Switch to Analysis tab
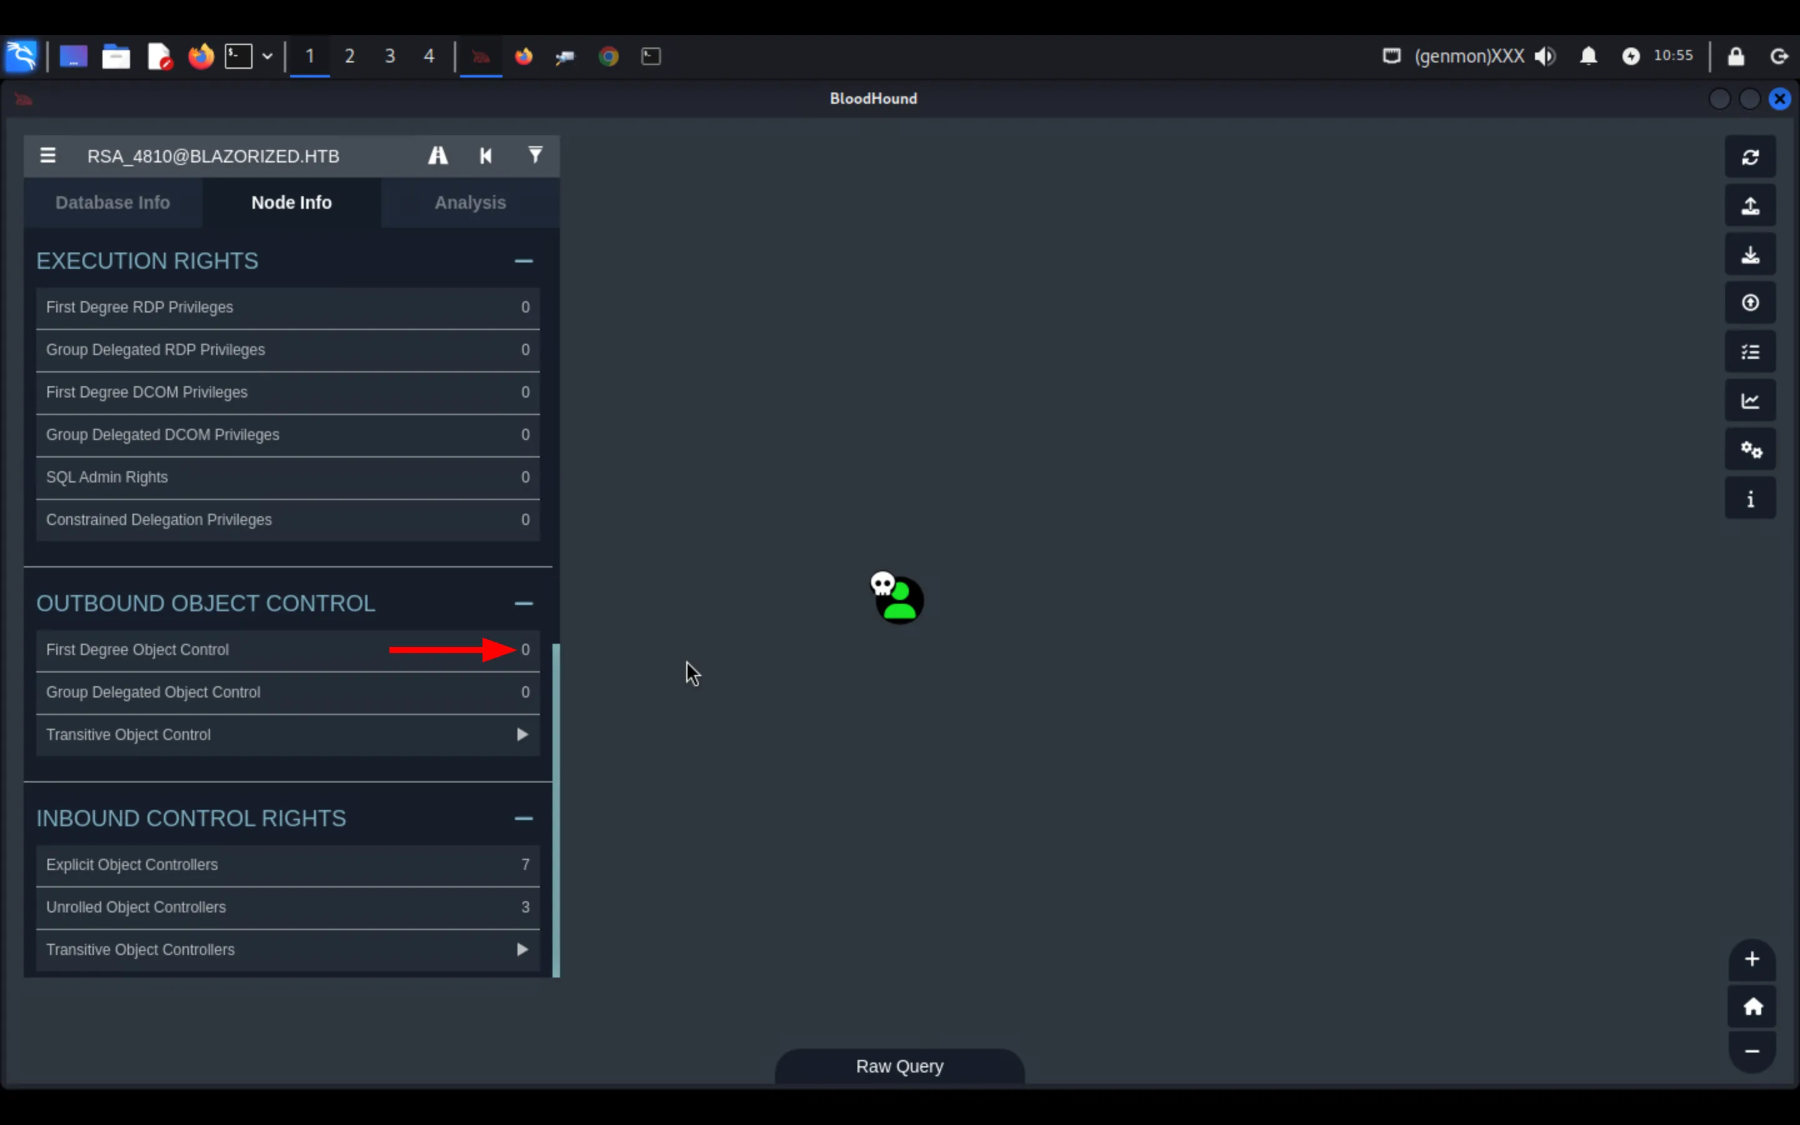Image resolution: width=1800 pixels, height=1125 pixels. pos(470,202)
